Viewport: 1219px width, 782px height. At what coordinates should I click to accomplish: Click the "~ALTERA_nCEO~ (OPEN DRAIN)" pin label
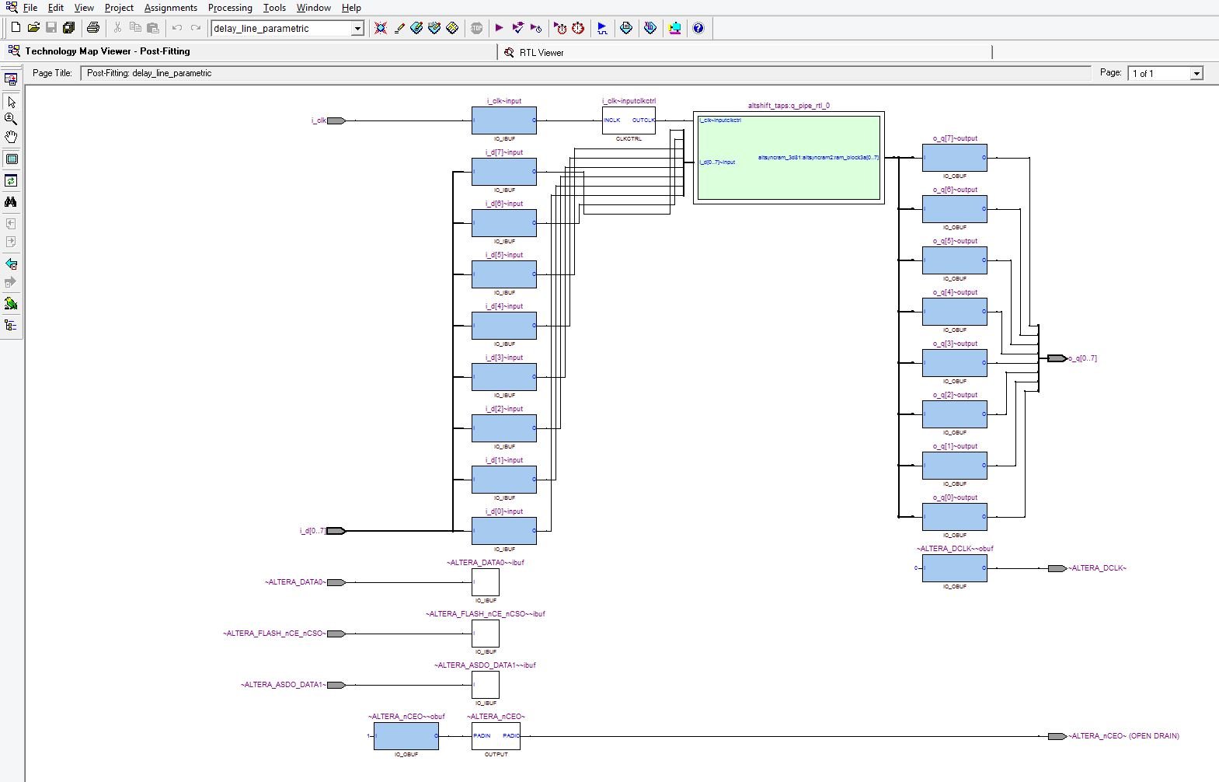pos(1123,736)
